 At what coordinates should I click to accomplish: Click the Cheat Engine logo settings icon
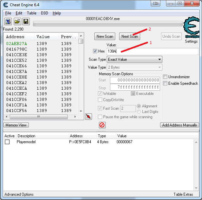(192, 27)
